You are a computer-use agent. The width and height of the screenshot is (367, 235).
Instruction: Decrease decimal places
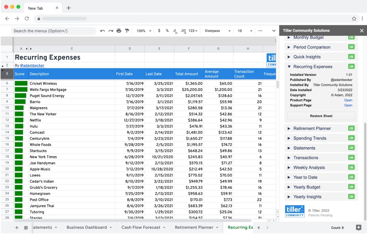click(x=175, y=31)
